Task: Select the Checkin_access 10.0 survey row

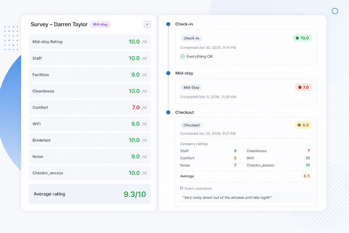Action: 90,173
